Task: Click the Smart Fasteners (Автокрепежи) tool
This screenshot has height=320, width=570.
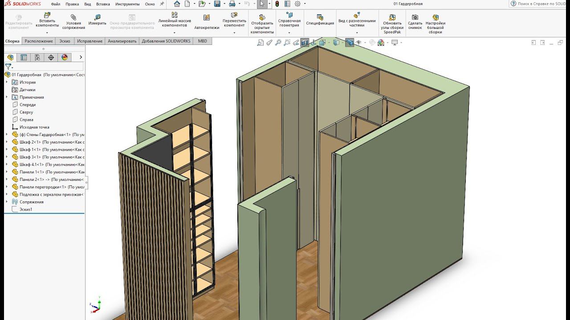Action: (207, 22)
